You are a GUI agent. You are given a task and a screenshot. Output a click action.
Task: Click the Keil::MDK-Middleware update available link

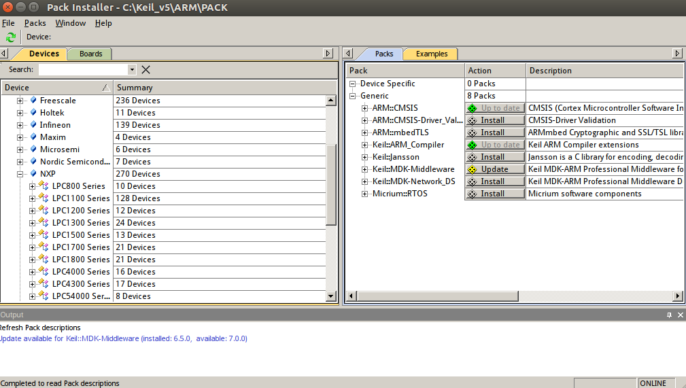[x=124, y=338]
